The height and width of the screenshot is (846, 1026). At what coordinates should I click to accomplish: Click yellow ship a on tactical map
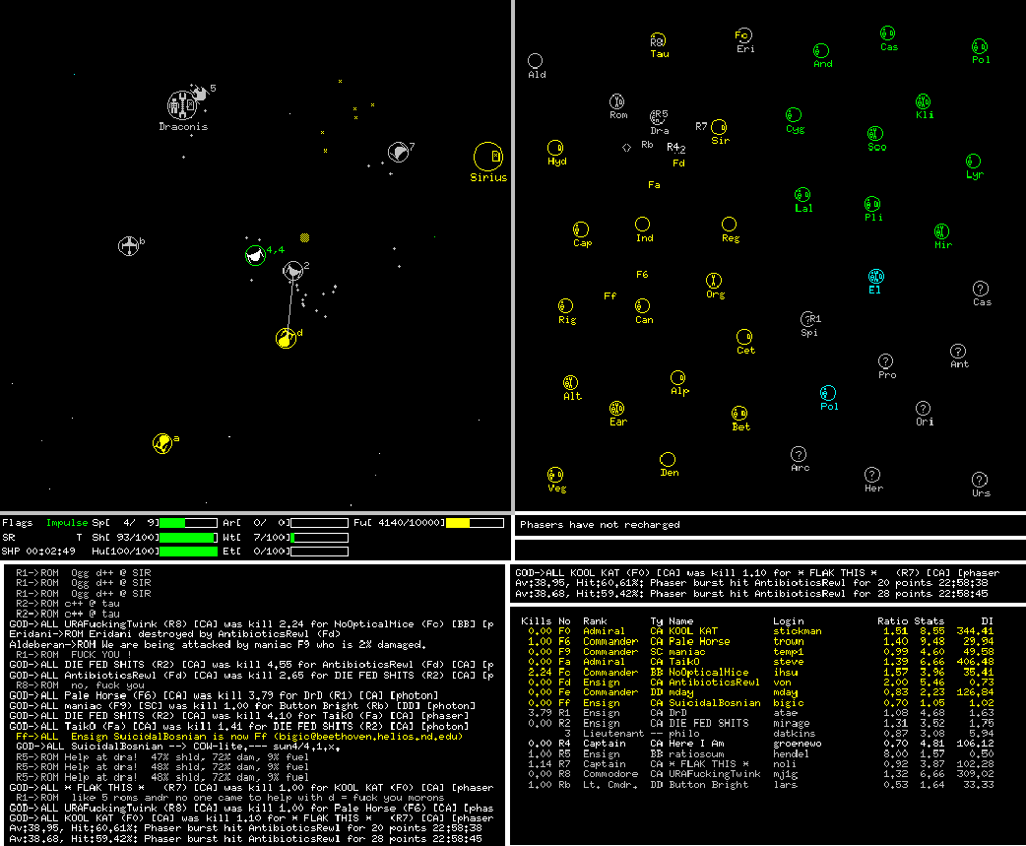[x=162, y=443]
